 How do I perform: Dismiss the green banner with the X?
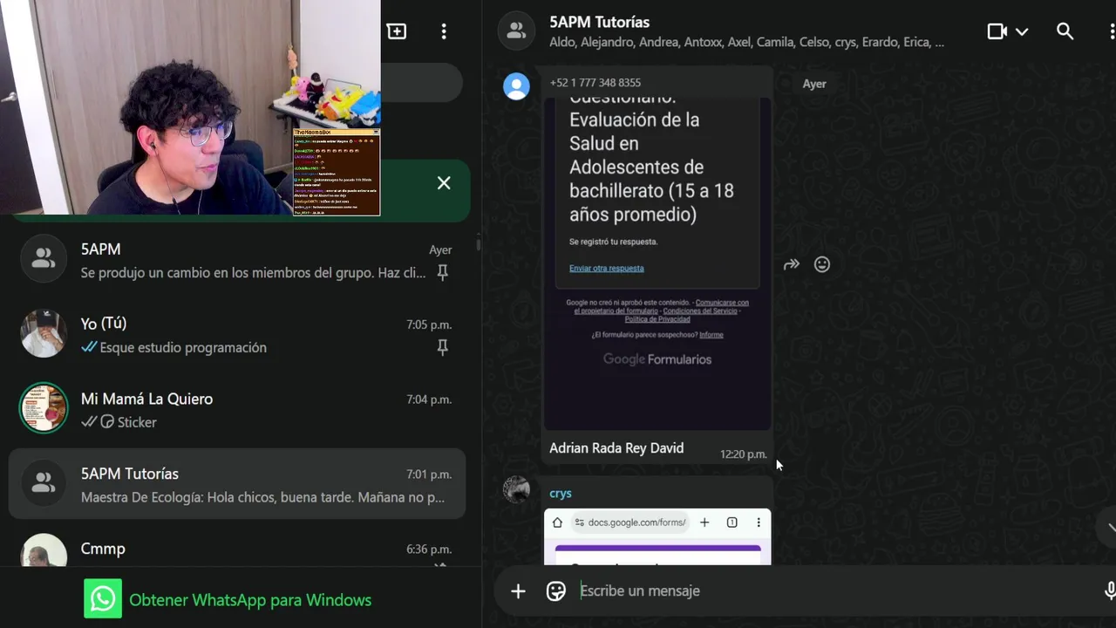(444, 183)
